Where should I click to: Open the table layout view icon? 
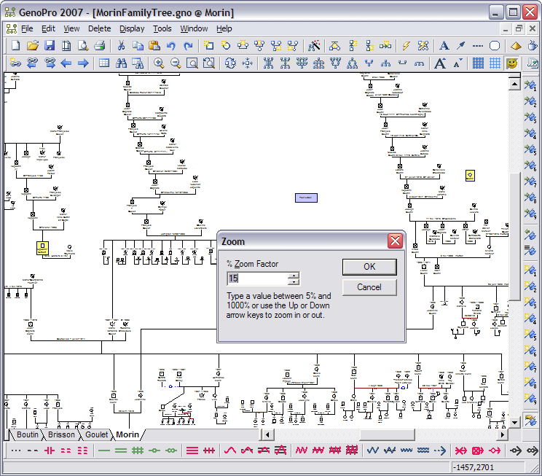click(104, 63)
